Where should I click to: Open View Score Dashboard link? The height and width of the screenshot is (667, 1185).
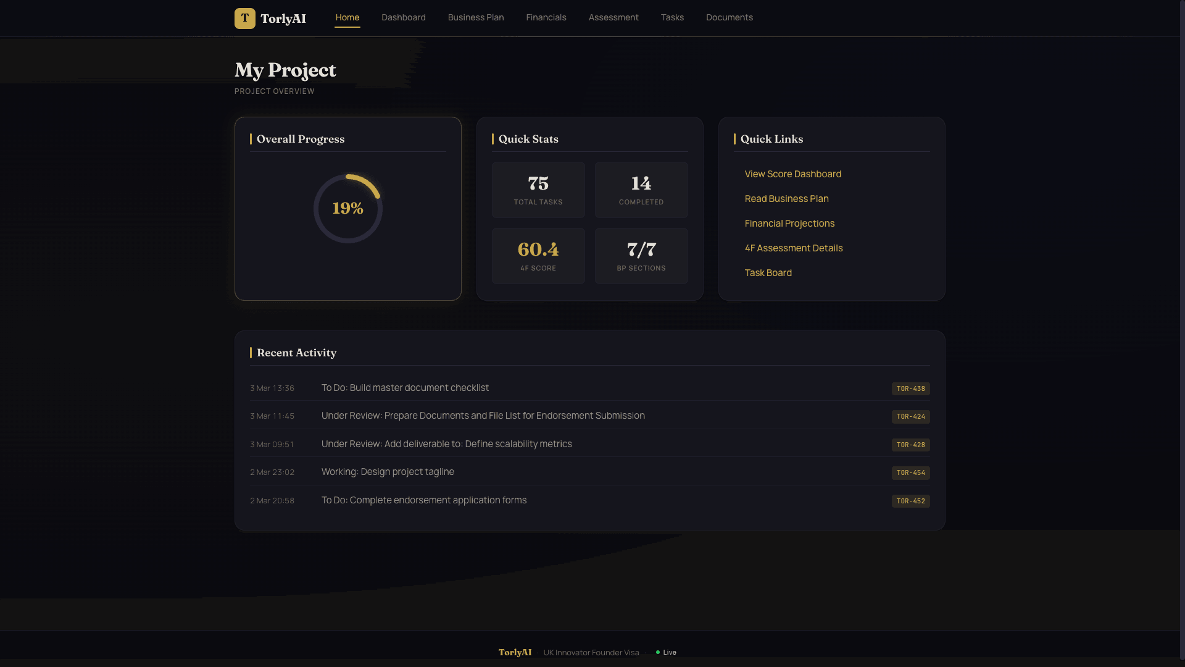(x=792, y=174)
